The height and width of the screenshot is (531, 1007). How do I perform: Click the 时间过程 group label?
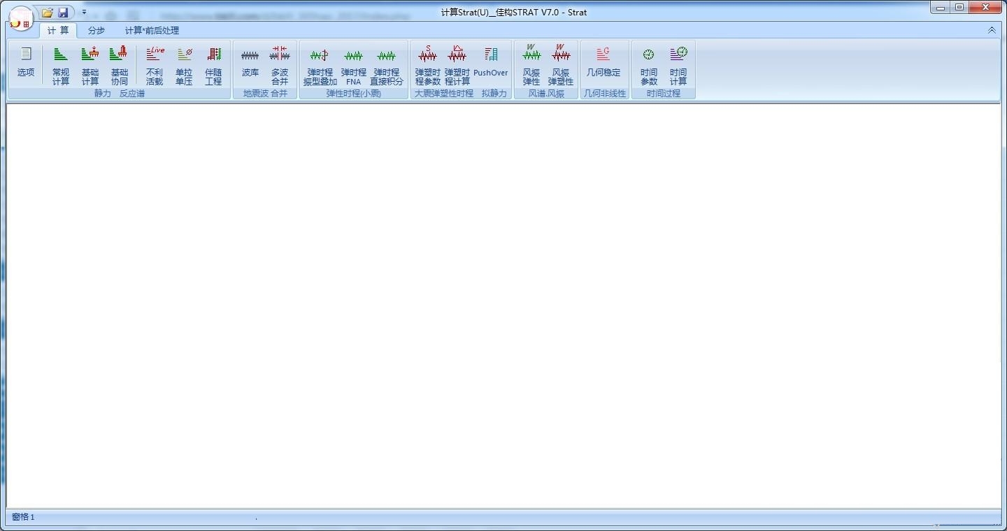coord(664,94)
